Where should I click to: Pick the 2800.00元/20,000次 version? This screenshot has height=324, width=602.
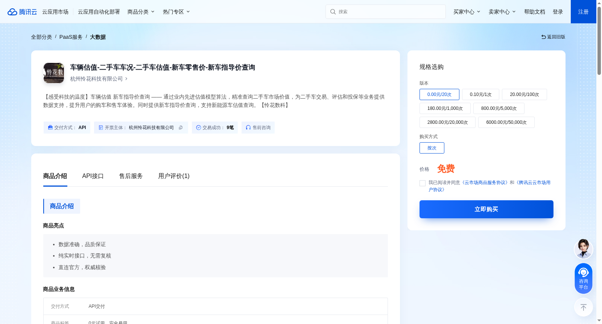click(448, 122)
